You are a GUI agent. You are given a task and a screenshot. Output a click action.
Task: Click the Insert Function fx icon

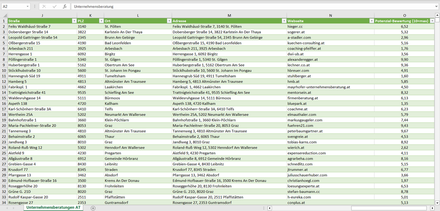point(65,6)
